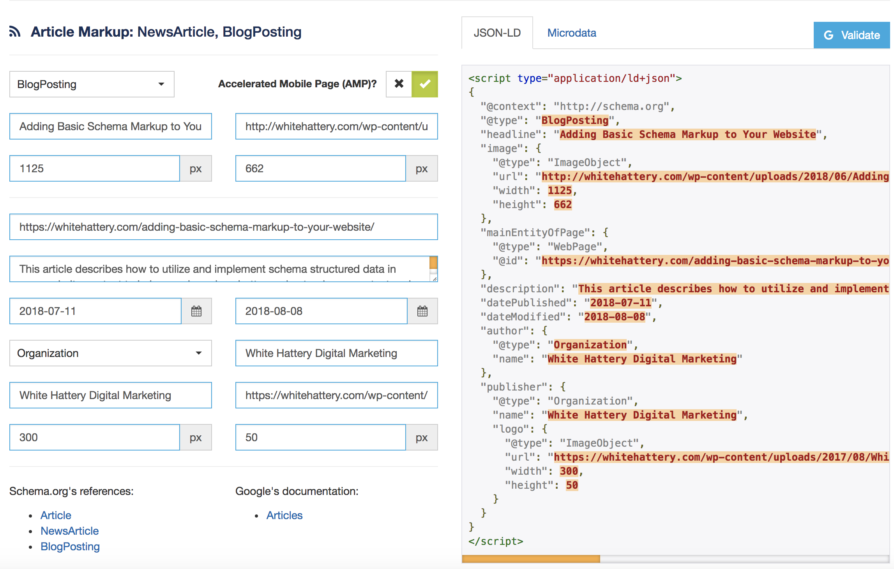Switch to the Microdata tab
894x569 pixels.
pos(572,33)
